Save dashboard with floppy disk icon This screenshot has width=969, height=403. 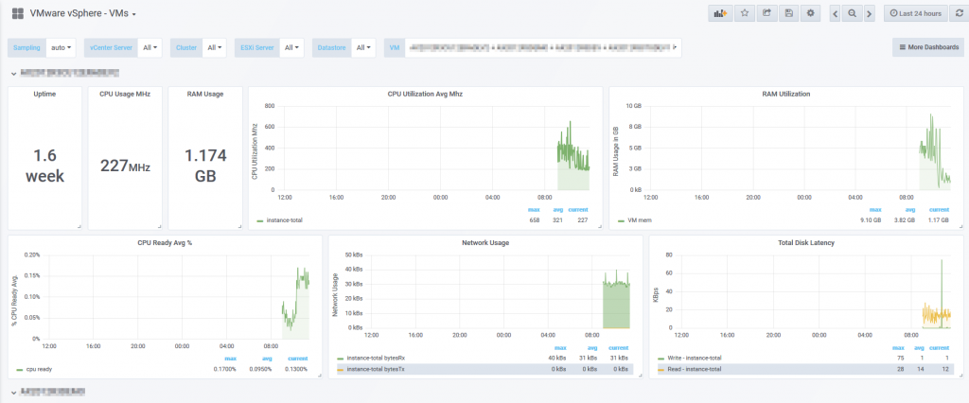click(x=788, y=13)
